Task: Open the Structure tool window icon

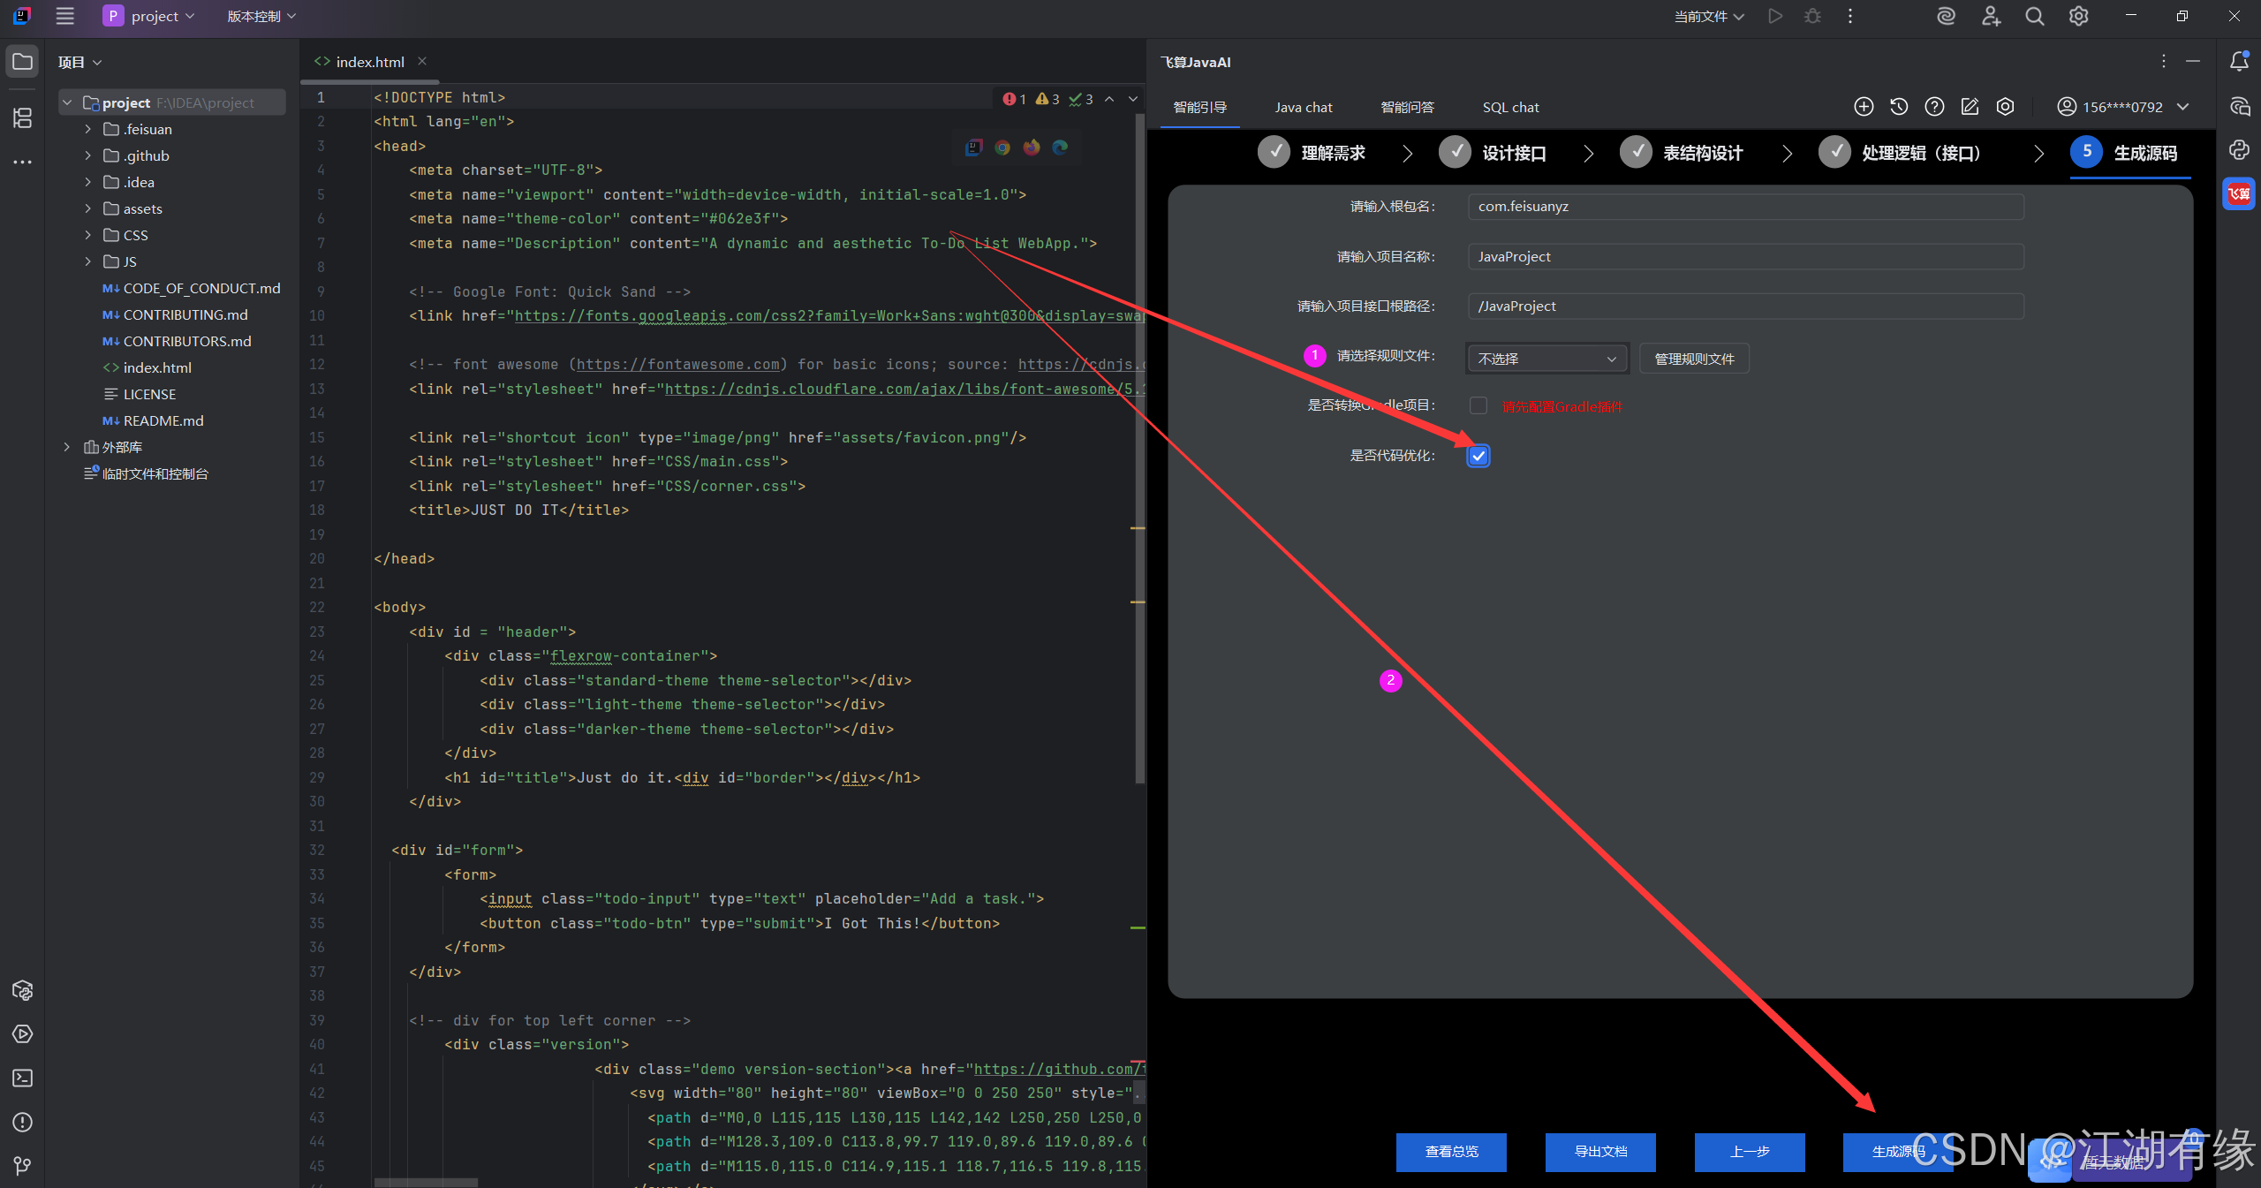Action: (22, 117)
